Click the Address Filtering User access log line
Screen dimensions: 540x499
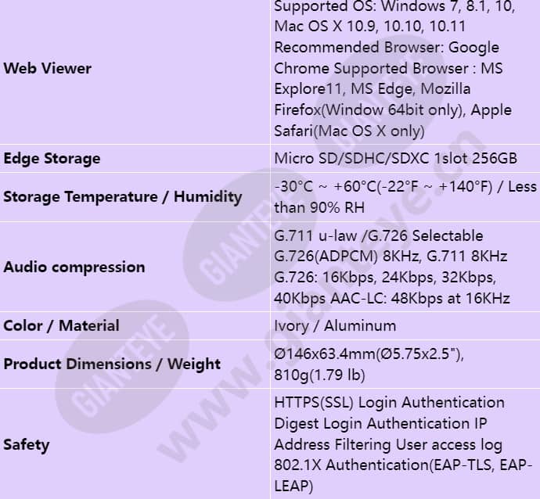388,444
